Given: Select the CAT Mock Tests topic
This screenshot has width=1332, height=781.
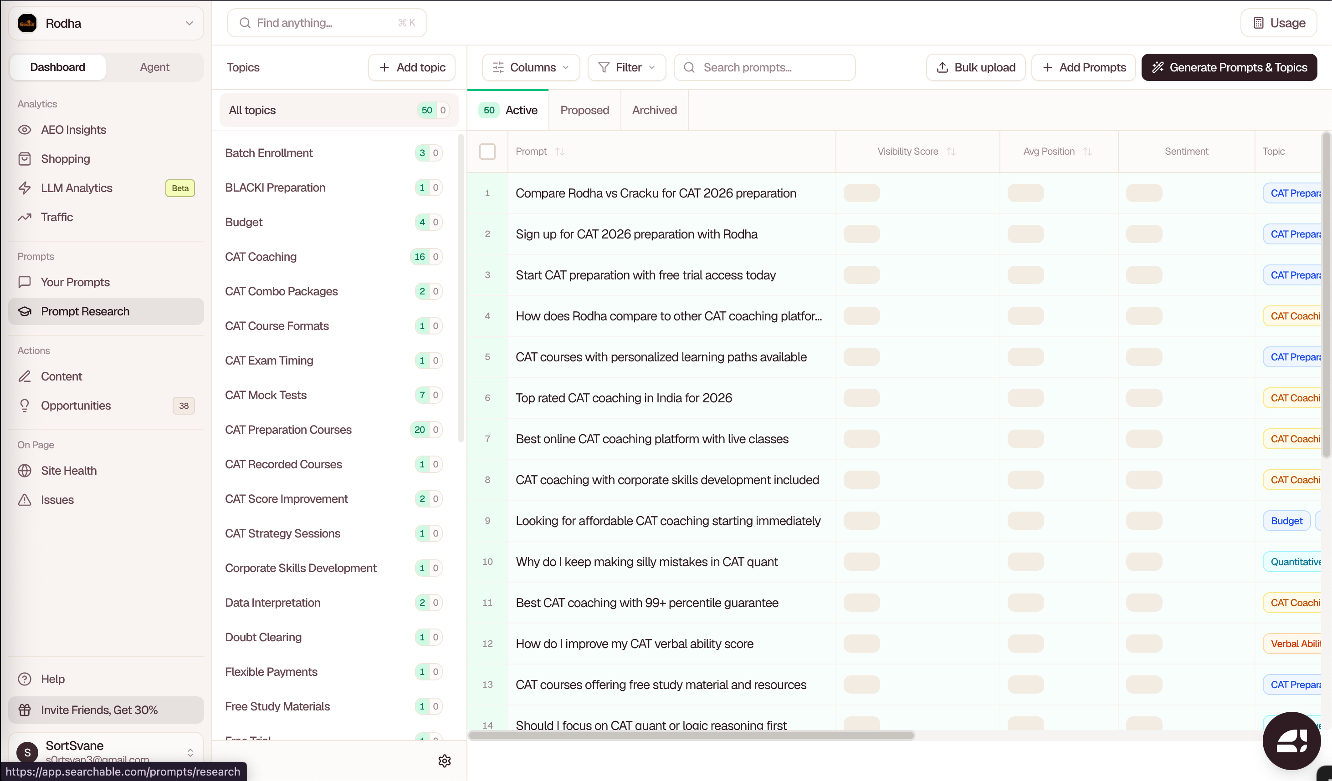Looking at the screenshot, I should (334, 395).
